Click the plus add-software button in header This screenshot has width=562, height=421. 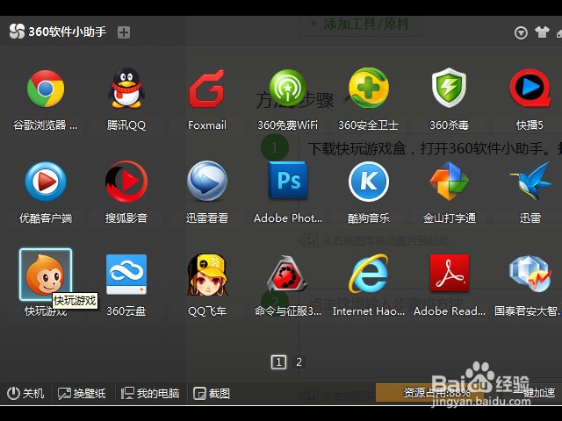124,32
